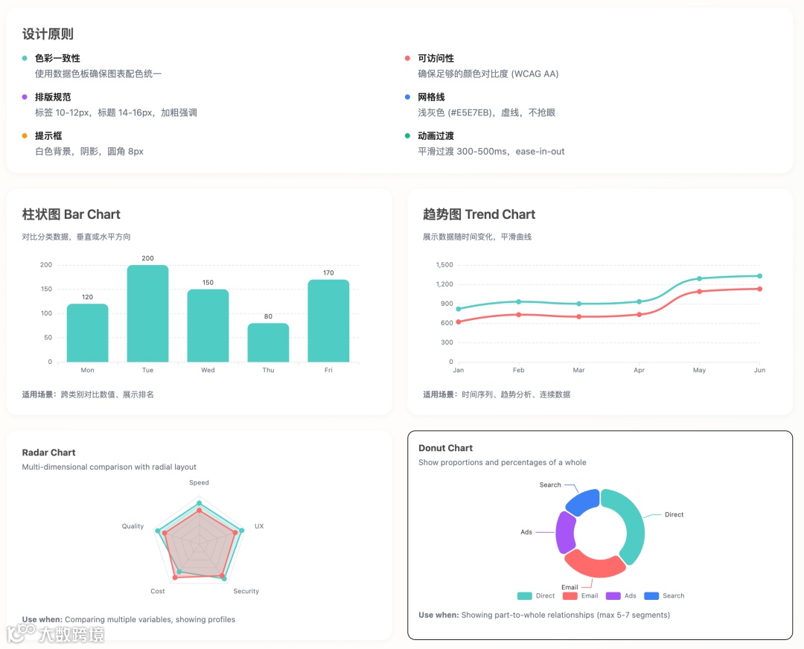Click the UX axis label on radar
The height and width of the screenshot is (649, 804).
coord(260,526)
